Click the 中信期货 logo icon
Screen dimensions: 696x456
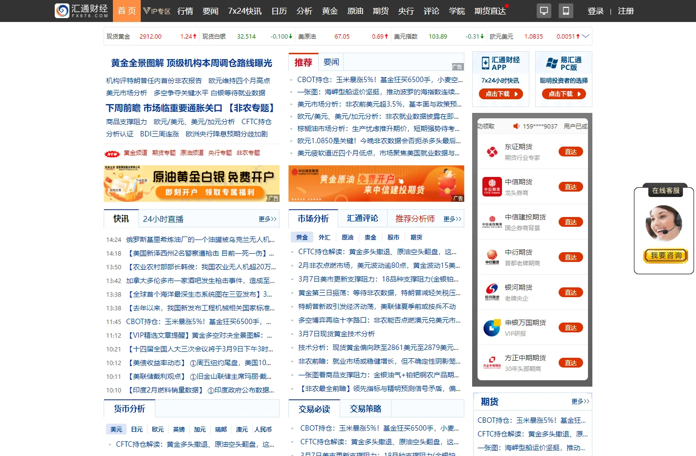(x=492, y=187)
